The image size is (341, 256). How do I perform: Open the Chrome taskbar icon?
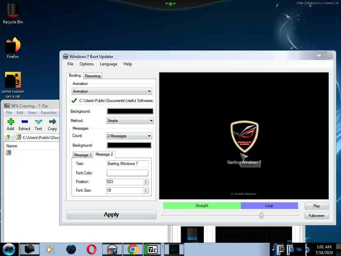tap(133, 249)
